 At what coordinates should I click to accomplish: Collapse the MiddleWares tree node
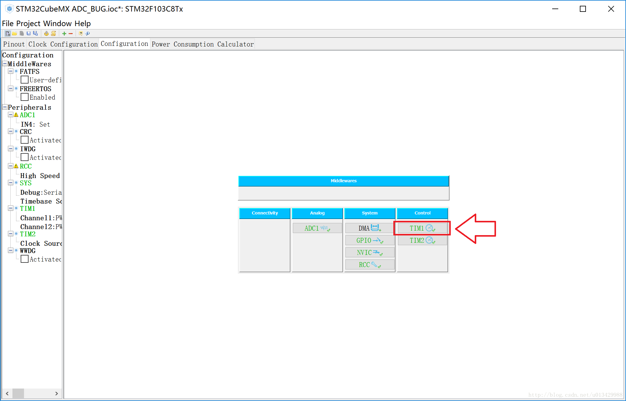5,63
